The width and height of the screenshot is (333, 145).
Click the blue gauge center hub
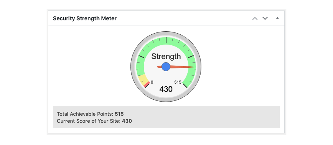click(166, 66)
